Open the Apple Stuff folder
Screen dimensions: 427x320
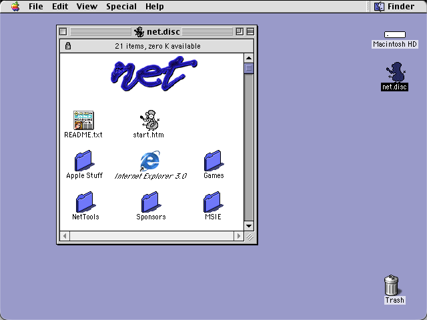85,161
